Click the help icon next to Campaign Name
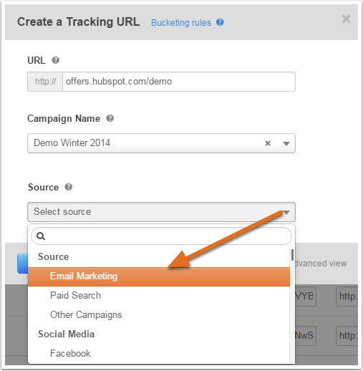363x371 pixels. (x=110, y=118)
